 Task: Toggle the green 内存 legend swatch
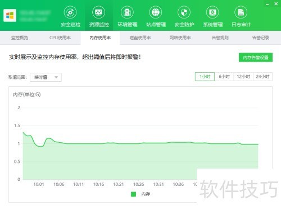(133, 194)
